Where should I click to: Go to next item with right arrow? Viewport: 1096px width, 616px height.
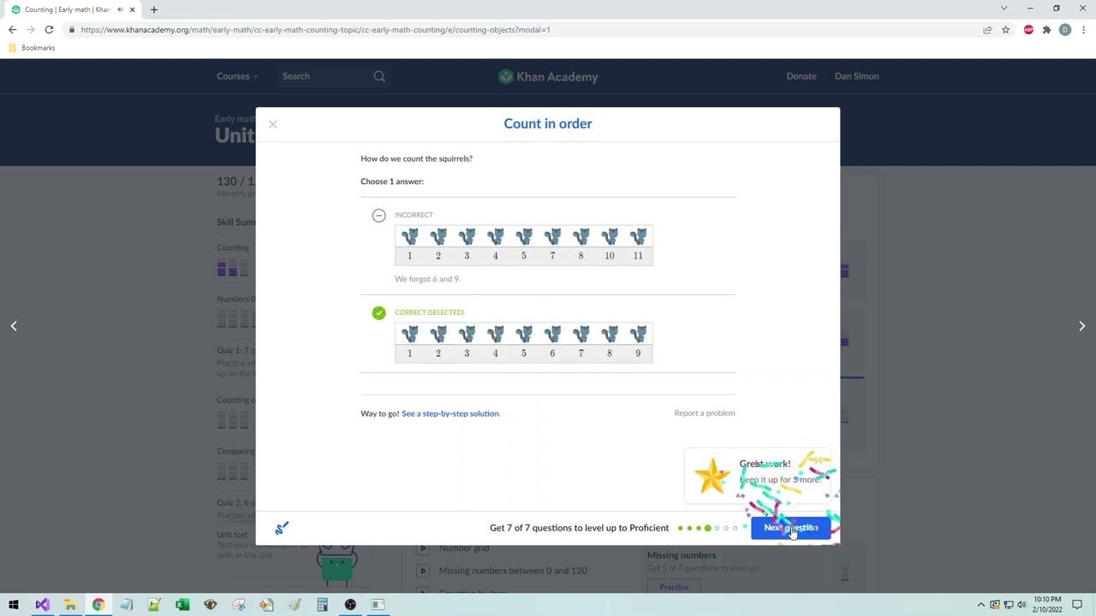(1081, 326)
